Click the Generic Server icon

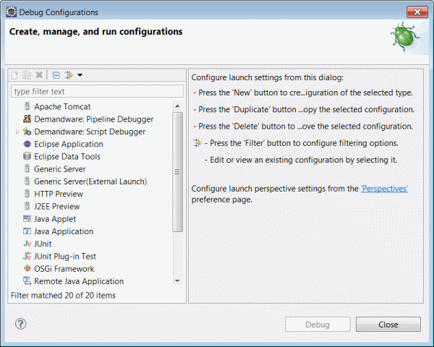coord(27,168)
